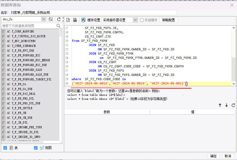The width and height of the screenshot is (237, 160).
Task: Click the 确定 button
Action: click(x=213, y=156)
